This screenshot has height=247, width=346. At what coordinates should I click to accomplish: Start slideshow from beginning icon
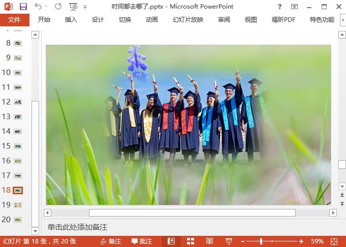(74, 7)
